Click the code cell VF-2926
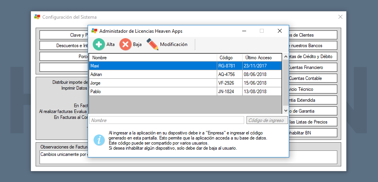 pos(229,83)
